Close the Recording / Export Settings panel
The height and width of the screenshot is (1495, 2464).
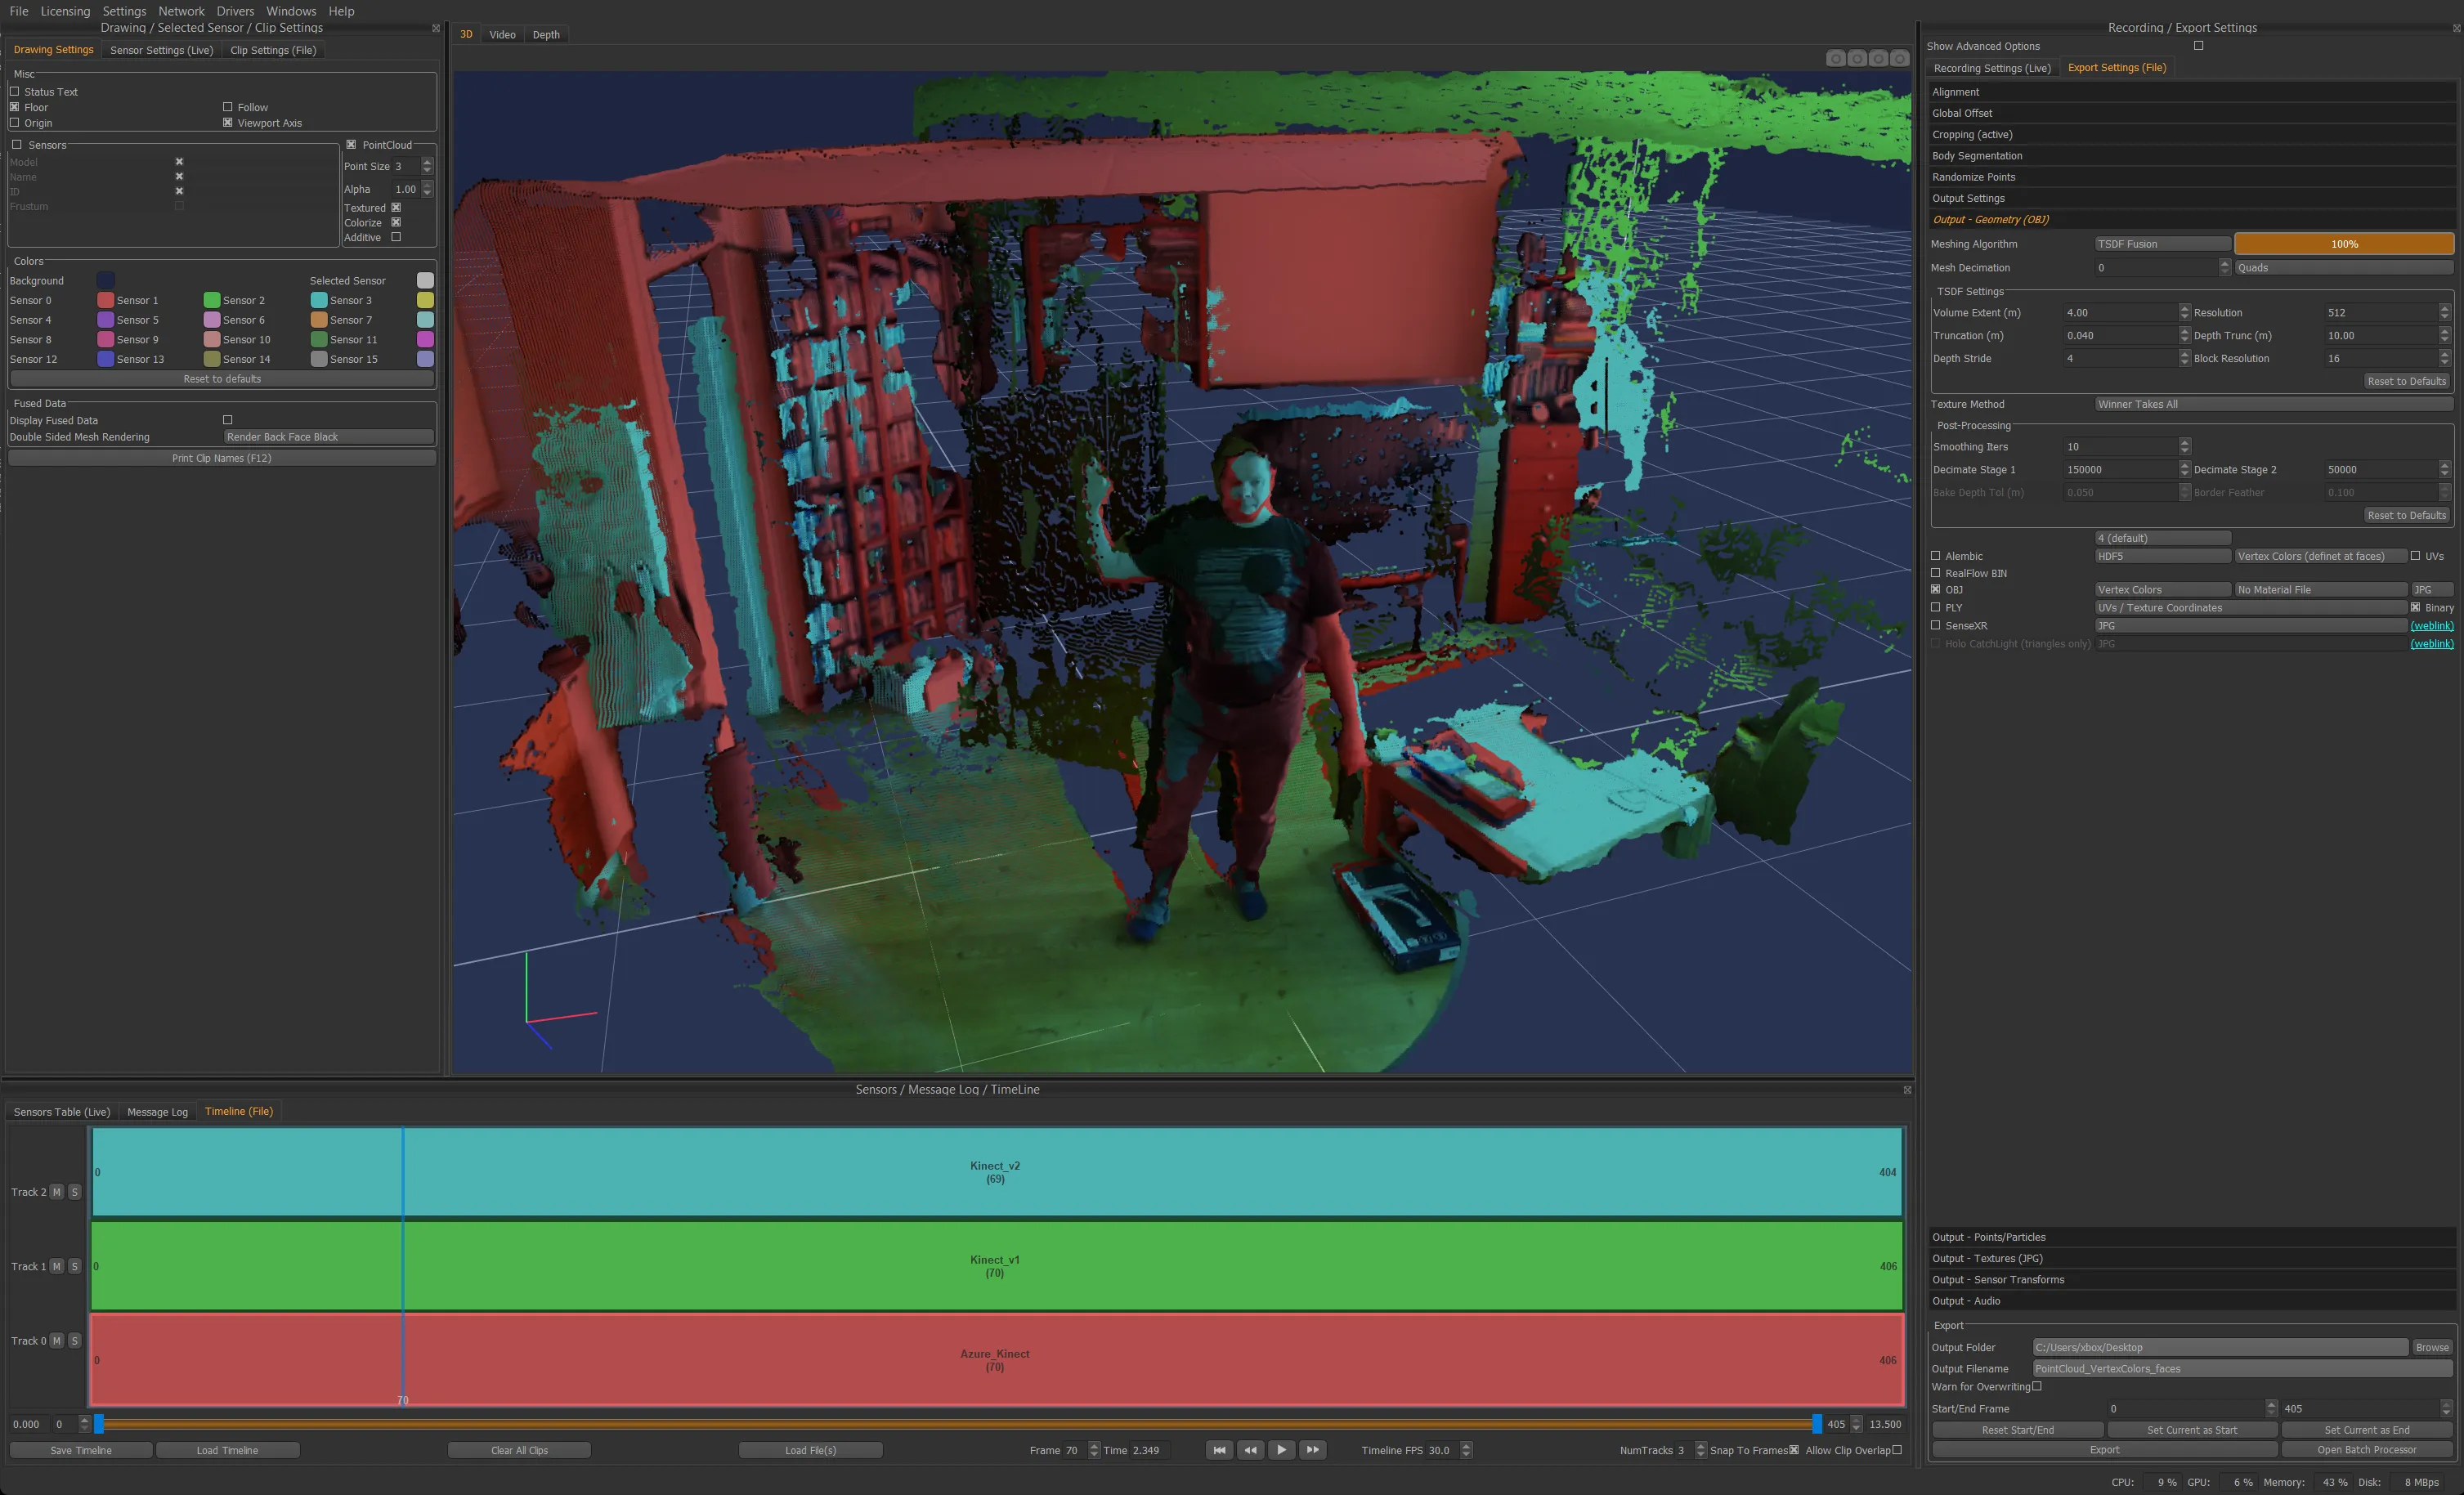click(2456, 28)
